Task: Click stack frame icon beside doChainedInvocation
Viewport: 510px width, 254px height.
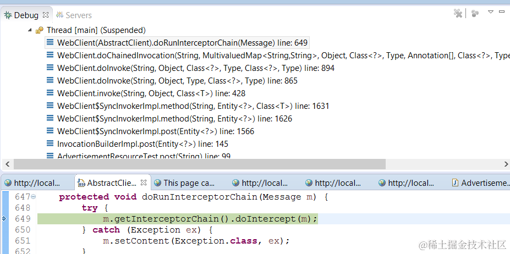Action: click(50, 56)
